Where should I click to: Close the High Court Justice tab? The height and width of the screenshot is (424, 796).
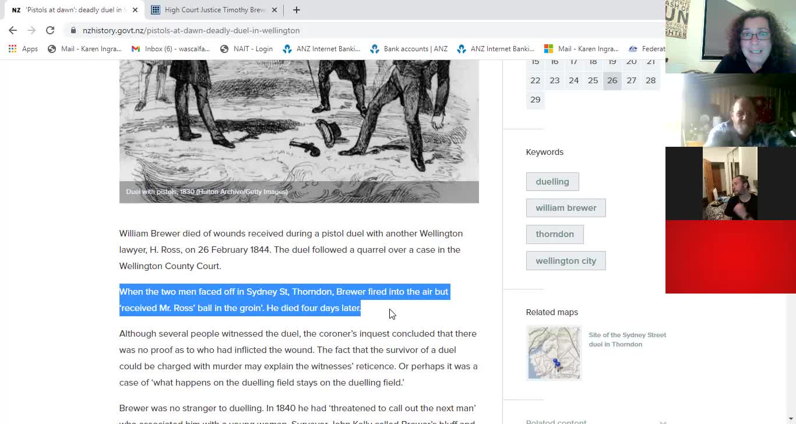point(274,10)
